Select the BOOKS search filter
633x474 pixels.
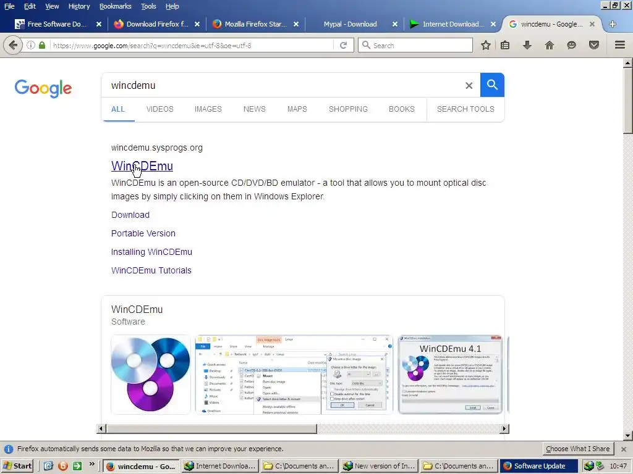click(x=402, y=109)
